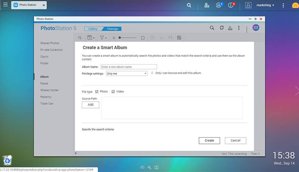Click the refresh icon in Photo Station
This screenshot has height=172, width=299.
coord(222,28)
